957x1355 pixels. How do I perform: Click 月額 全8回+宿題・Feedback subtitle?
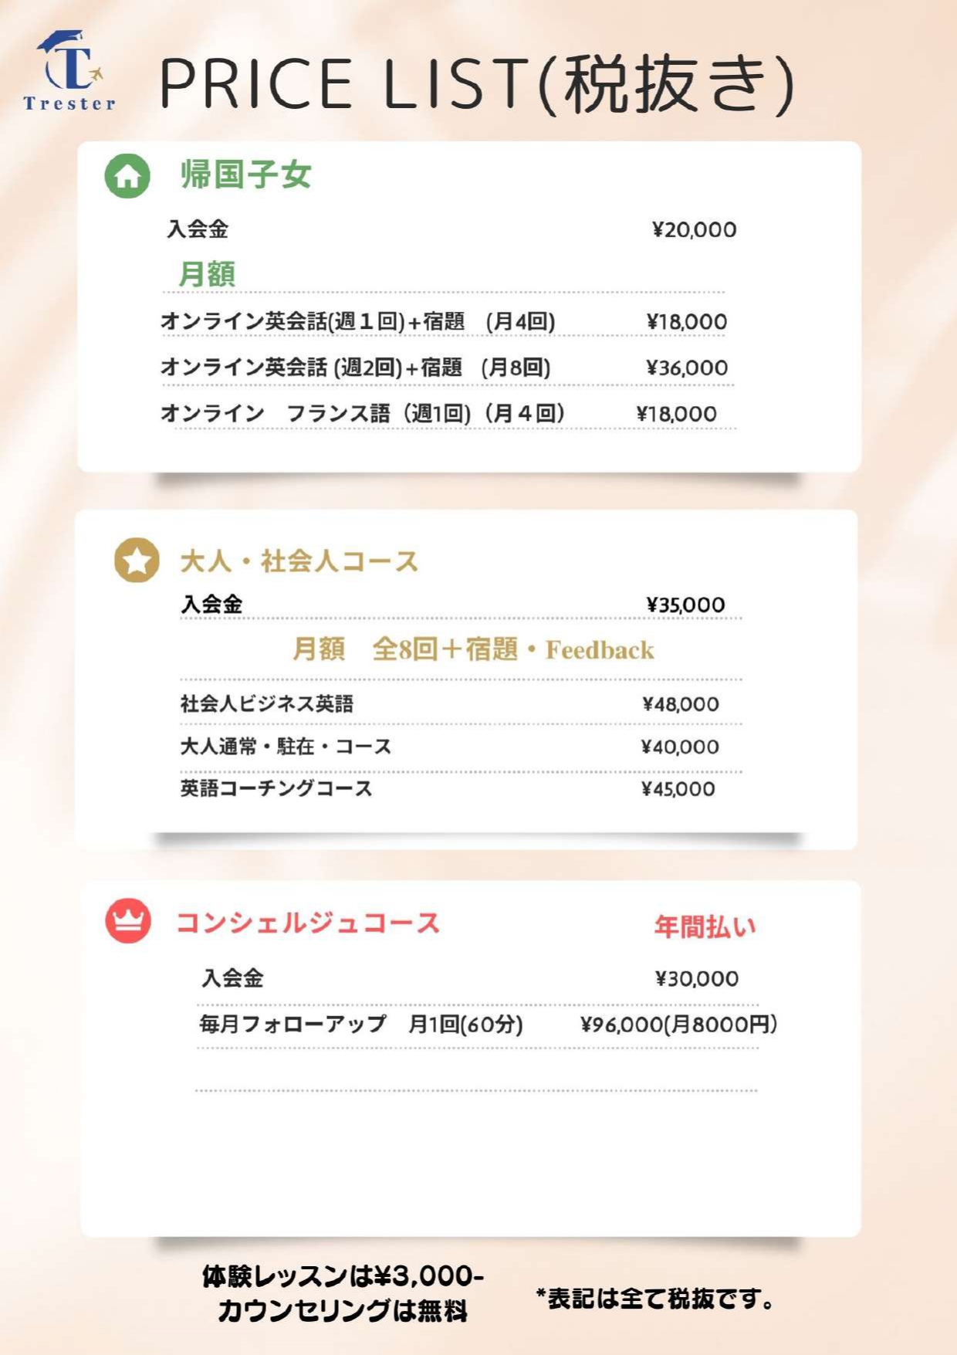[473, 649]
